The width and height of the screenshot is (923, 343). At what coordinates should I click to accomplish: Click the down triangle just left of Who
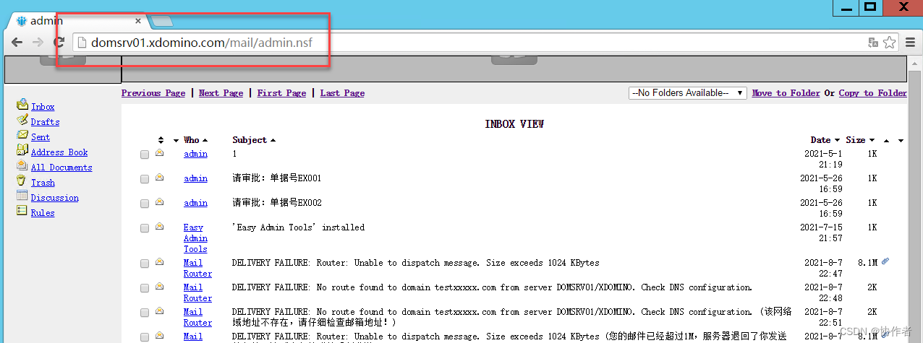[x=176, y=141]
